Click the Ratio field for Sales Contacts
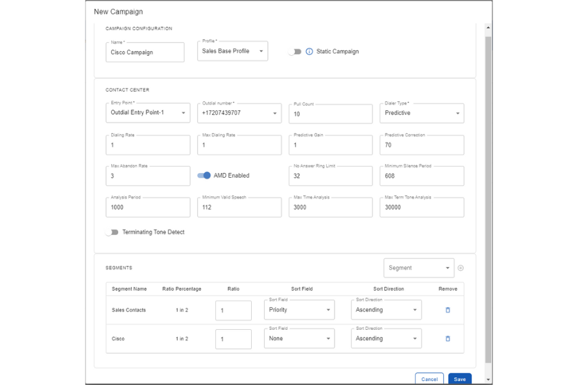Screen dimensions: 578x385 [x=233, y=311]
